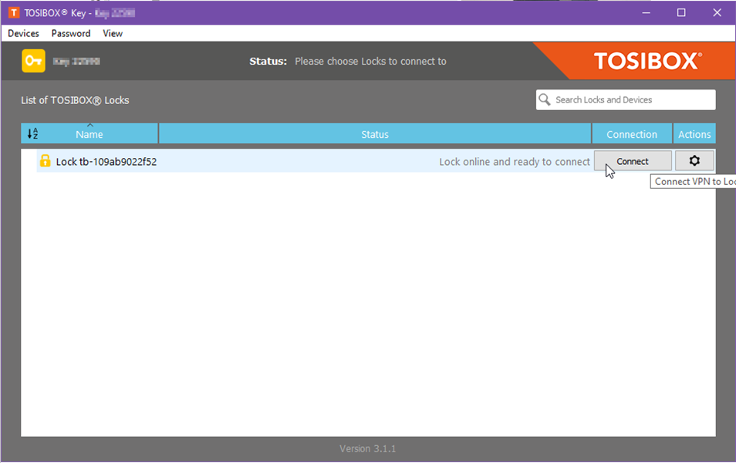736x463 pixels.
Task: Focus the Search Locks and Devices field
Action: coord(626,100)
